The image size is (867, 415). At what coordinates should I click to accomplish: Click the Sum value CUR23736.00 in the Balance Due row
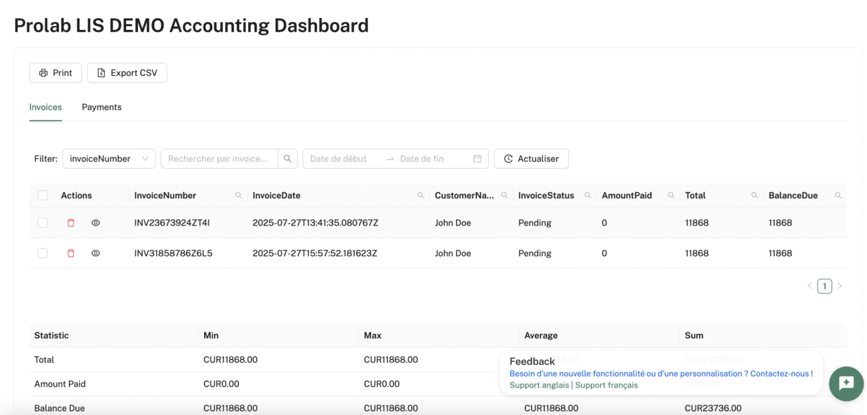tap(713, 408)
